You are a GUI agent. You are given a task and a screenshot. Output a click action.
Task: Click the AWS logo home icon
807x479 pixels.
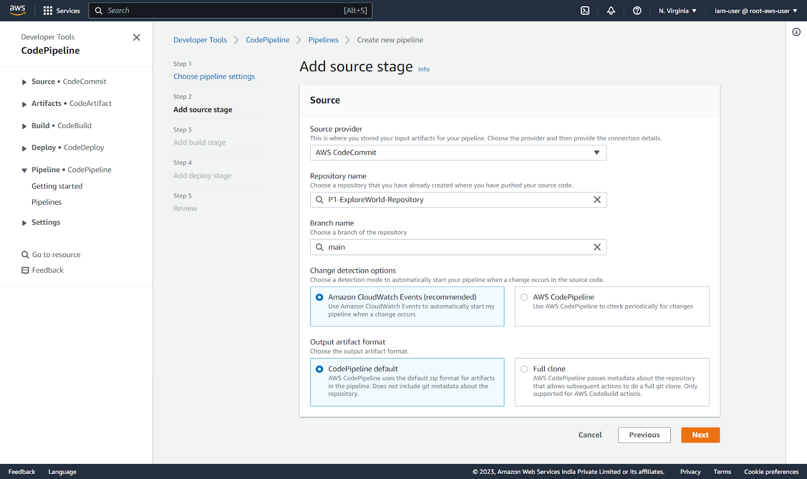(x=17, y=10)
